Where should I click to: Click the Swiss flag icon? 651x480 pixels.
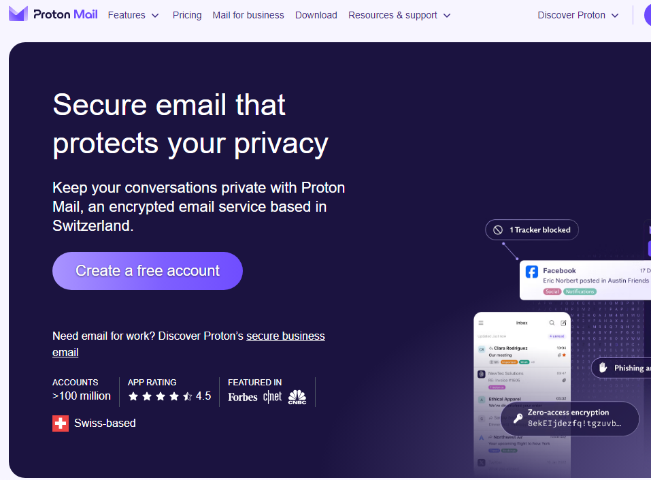(61, 423)
